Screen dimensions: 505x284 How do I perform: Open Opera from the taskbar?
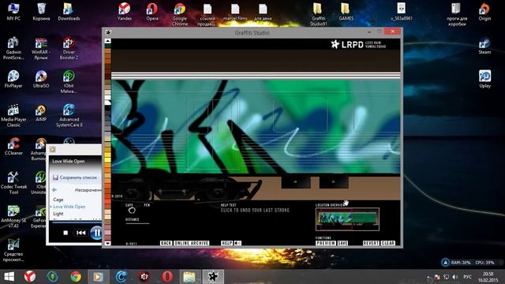tap(166, 277)
